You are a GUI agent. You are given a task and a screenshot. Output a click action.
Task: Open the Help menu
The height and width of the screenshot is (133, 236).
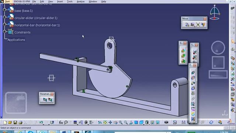[104, 1]
